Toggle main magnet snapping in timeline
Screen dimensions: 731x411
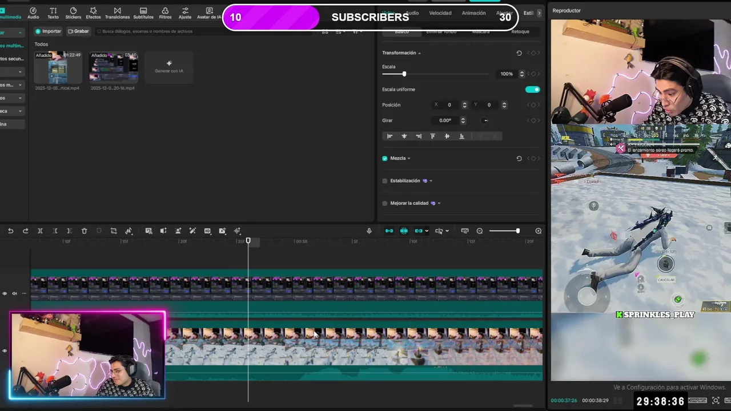click(389, 231)
